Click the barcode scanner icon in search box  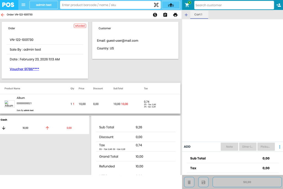click(156, 5)
